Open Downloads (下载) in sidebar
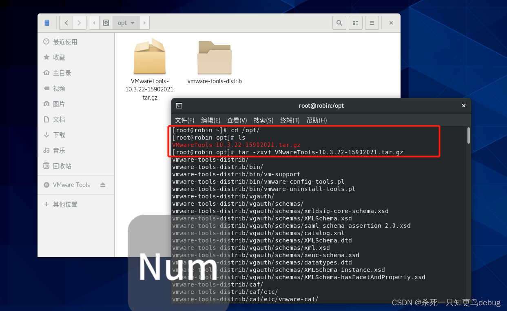 pos(76,135)
